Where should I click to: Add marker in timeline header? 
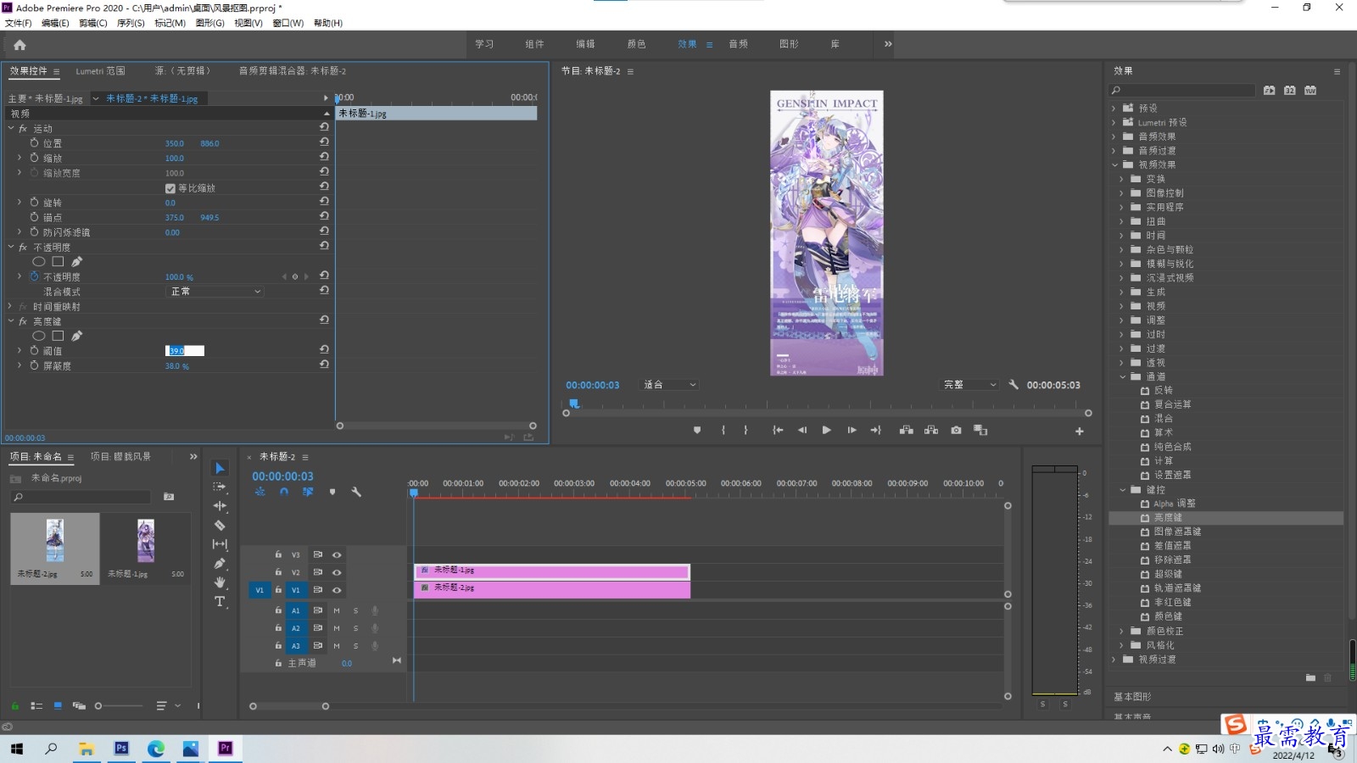tap(332, 492)
